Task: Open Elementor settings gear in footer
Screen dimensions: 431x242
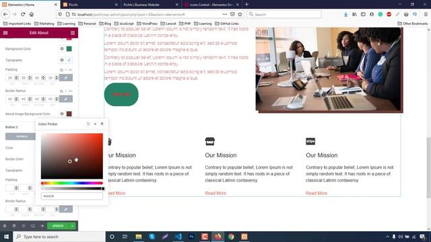Action: coord(5,226)
